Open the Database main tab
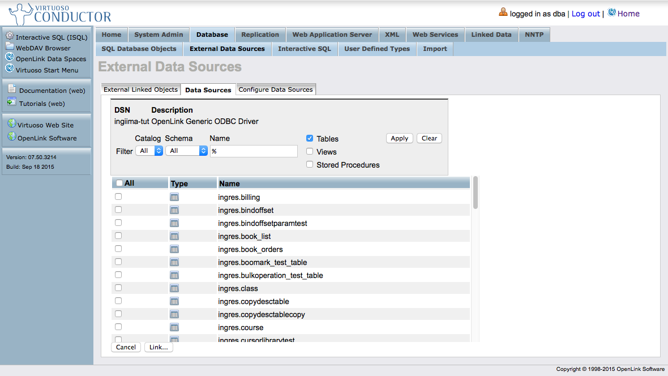Image resolution: width=668 pixels, height=376 pixels. [212, 35]
